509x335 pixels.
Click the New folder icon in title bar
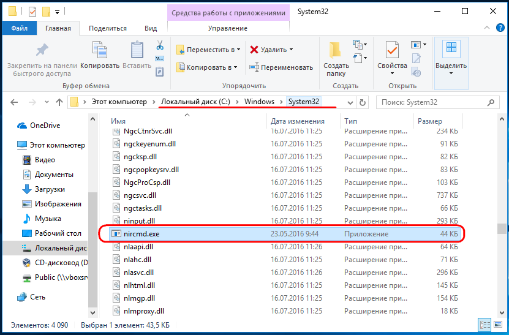47,12
